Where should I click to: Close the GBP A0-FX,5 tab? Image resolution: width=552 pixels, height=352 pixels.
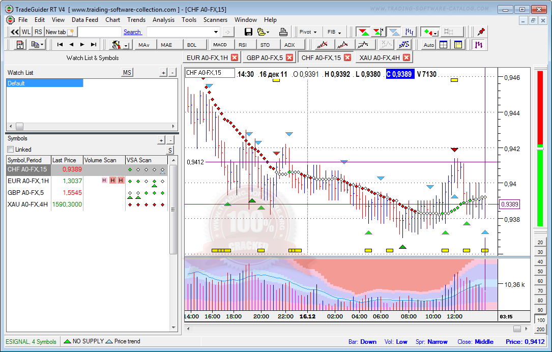pyautogui.click(x=289, y=57)
